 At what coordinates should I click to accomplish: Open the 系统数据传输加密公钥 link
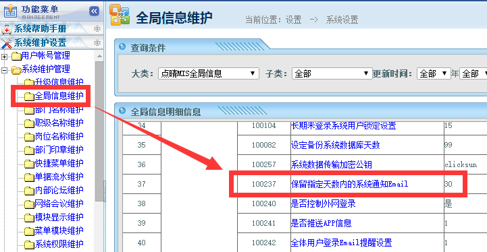click(332, 164)
